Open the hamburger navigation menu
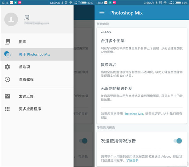The height and width of the screenshot is (167, 189). (102, 13)
